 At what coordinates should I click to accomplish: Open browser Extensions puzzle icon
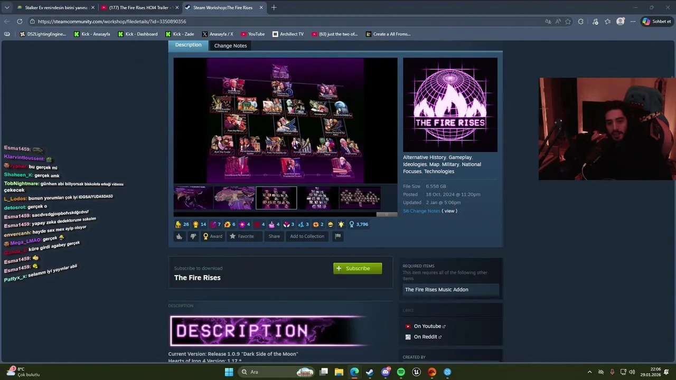coord(581,22)
